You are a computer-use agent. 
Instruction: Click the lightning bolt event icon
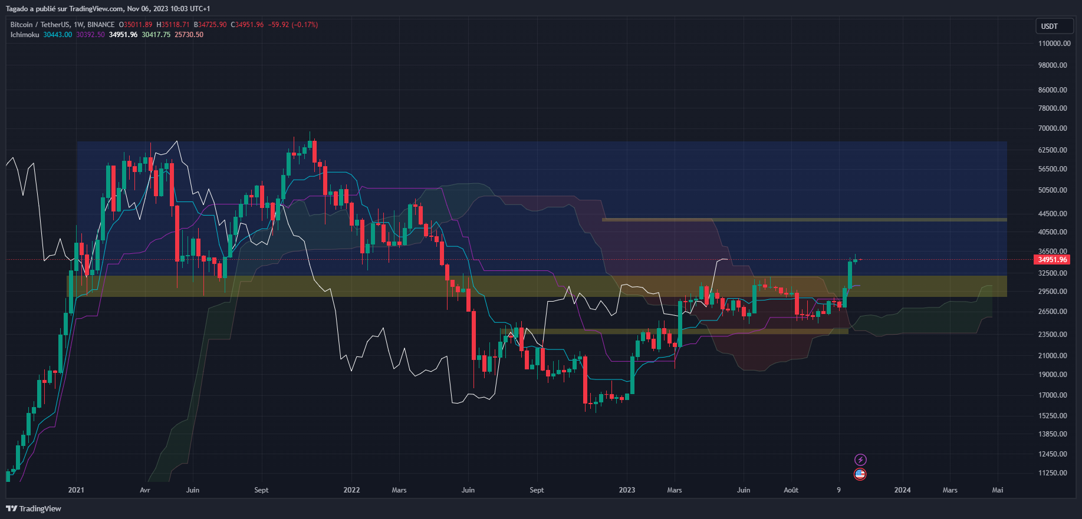click(860, 460)
